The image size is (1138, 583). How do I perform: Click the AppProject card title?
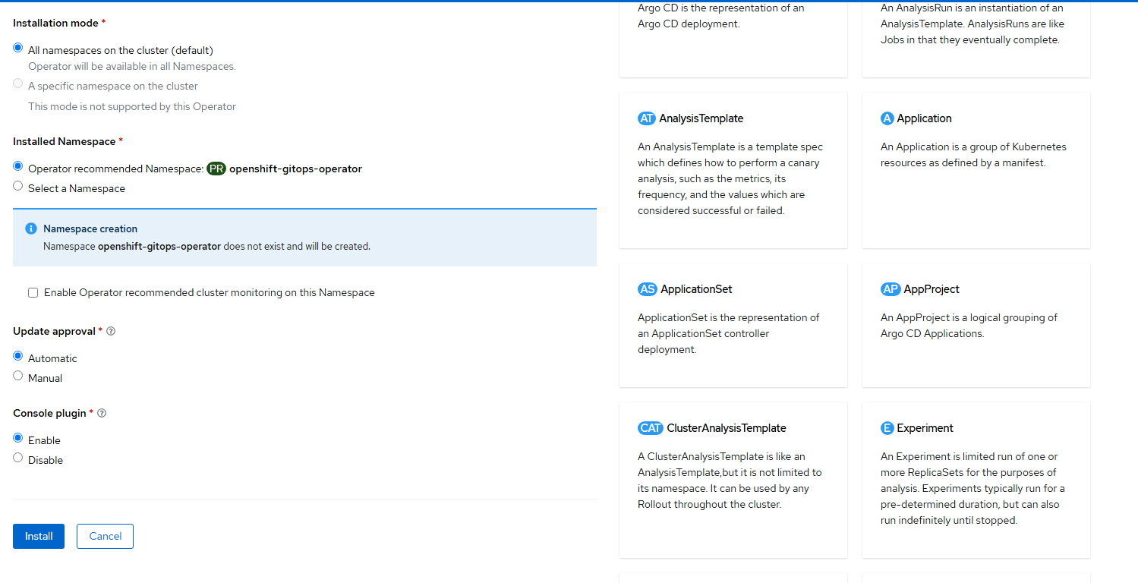pyautogui.click(x=932, y=289)
